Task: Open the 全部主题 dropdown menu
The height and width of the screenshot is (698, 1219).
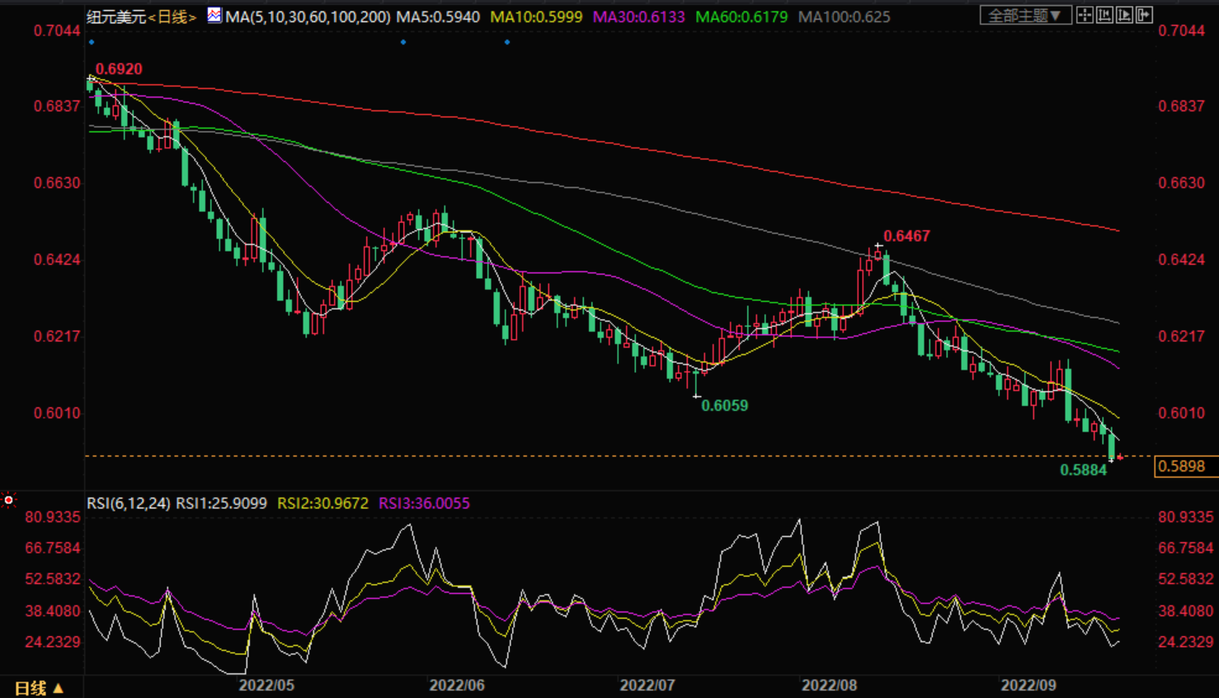Action: pos(1025,16)
